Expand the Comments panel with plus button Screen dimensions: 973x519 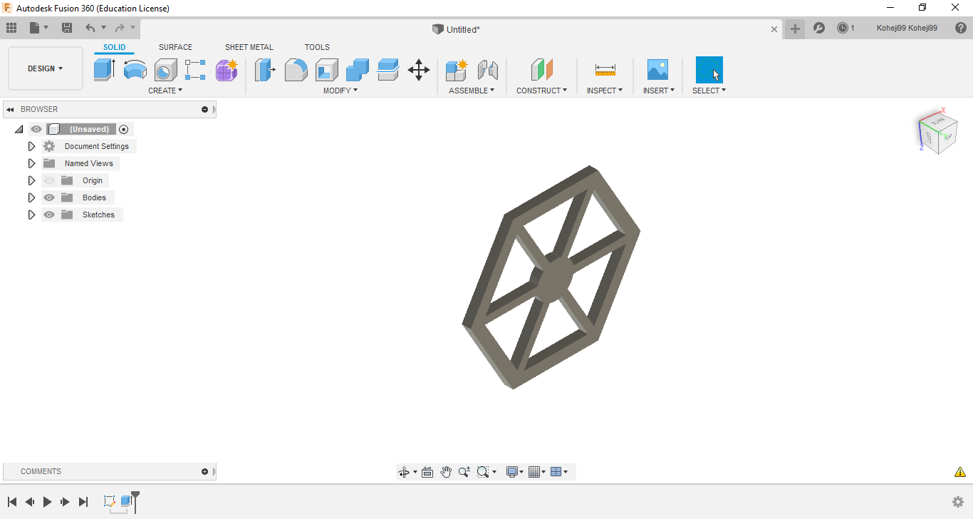point(205,472)
